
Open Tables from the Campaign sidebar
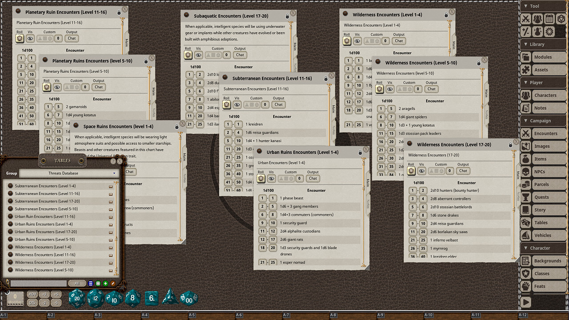542,222
